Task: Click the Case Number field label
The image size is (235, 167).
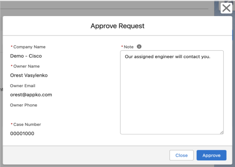Action: tap(27, 124)
